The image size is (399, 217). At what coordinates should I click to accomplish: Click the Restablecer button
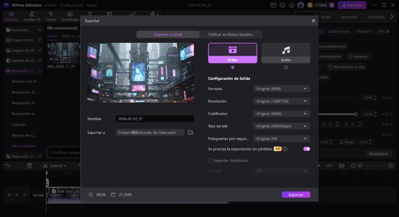pos(379,154)
